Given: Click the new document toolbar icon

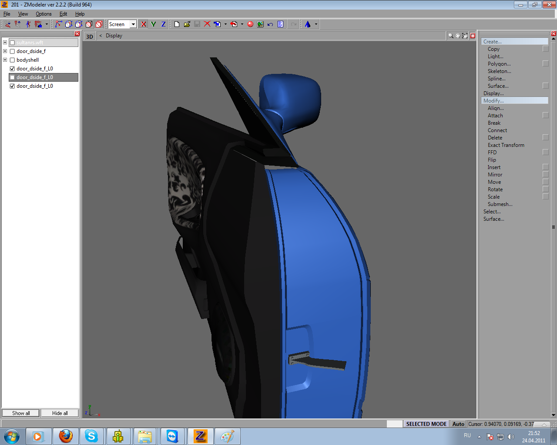Looking at the screenshot, I should (177, 24).
